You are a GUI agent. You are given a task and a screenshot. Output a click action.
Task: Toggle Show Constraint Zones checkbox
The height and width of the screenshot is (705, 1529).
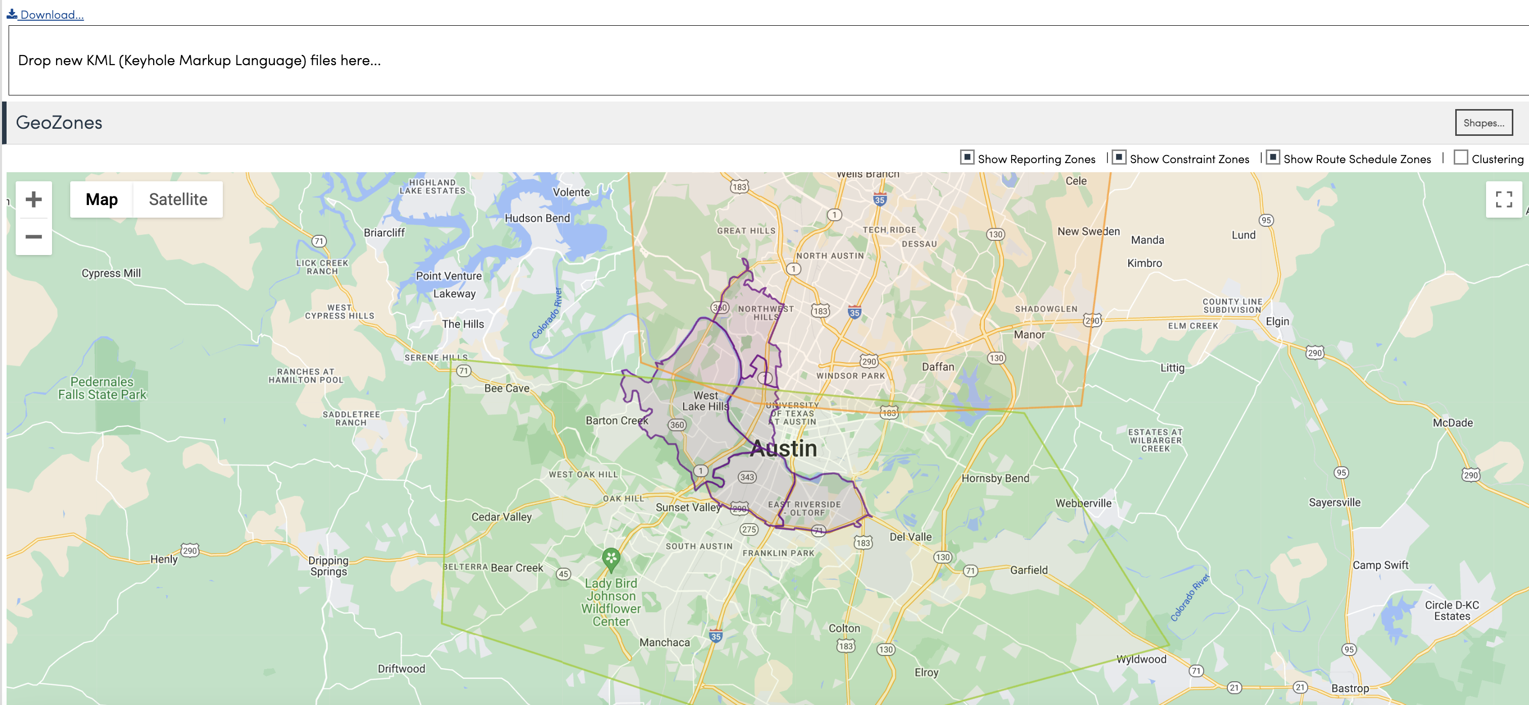click(x=1119, y=157)
